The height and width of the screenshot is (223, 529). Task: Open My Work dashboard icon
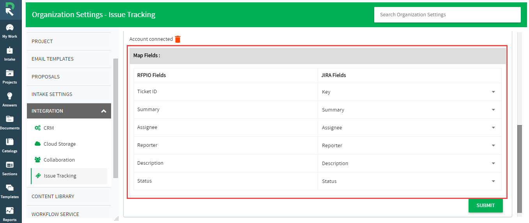10,28
